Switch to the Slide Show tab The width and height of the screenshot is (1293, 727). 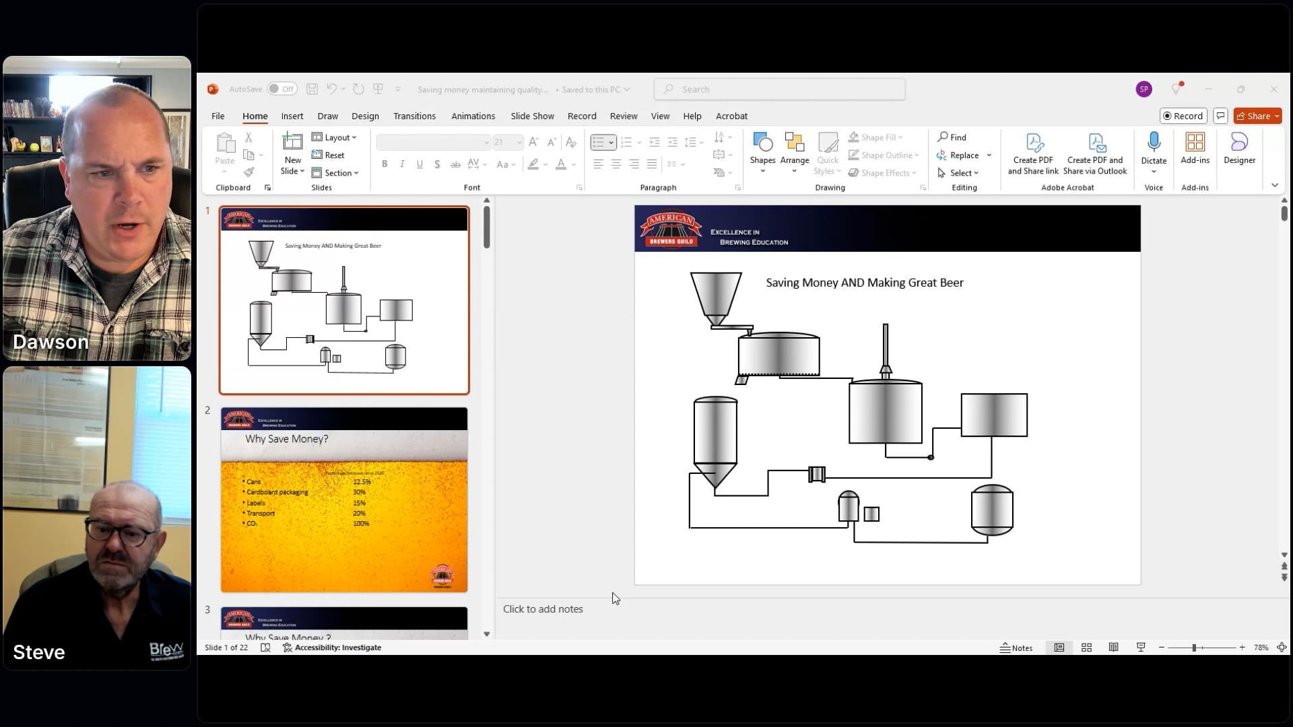(x=532, y=116)
